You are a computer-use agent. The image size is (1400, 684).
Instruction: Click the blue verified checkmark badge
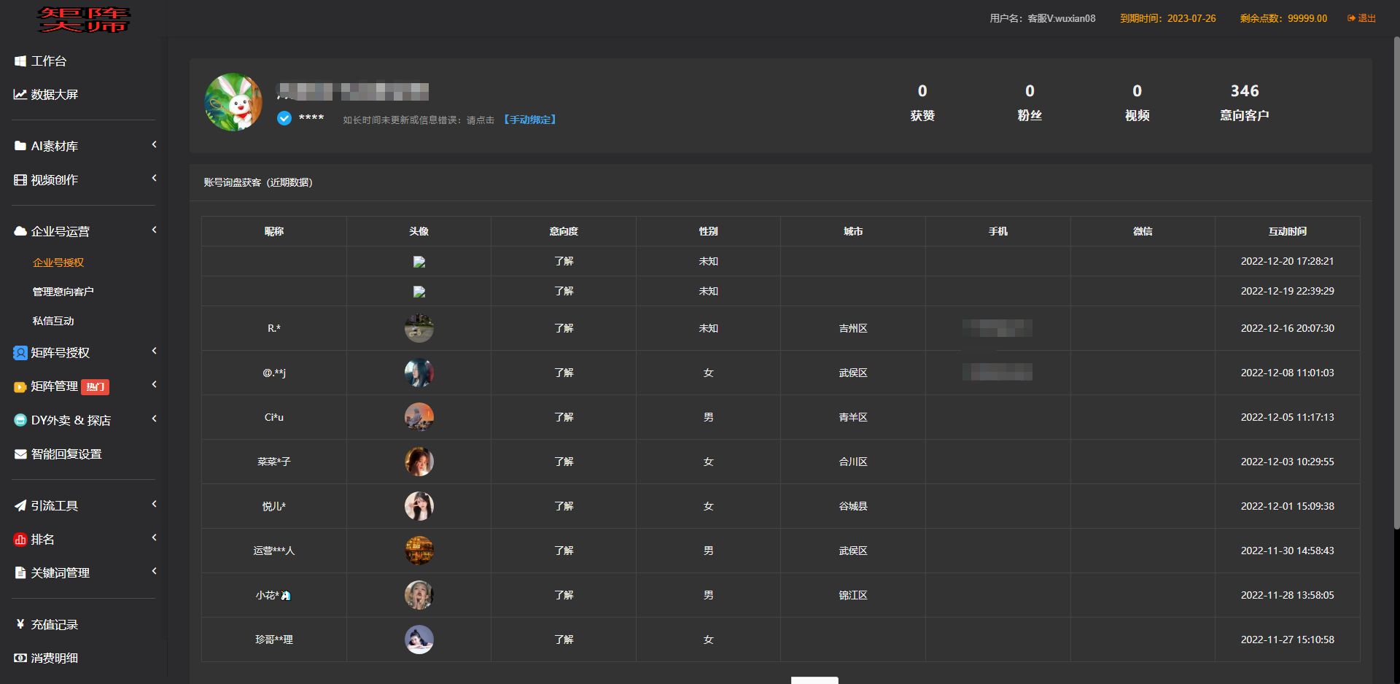click(x=284, y=118)
